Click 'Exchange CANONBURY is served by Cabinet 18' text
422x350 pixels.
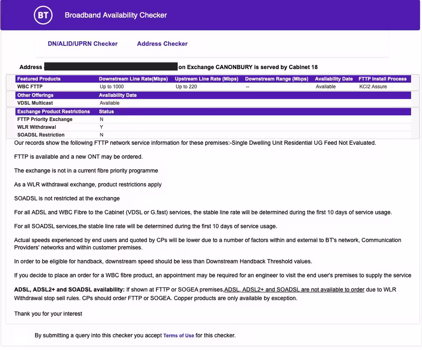click(x=252, y=67)
